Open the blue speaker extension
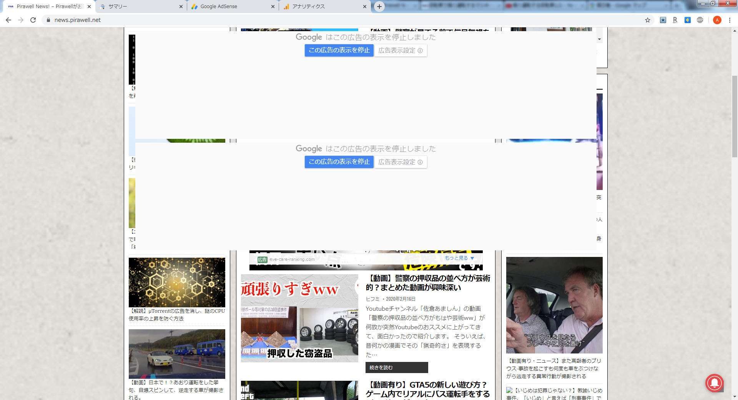This screenshot has width=738, height=400. pyautogui.click(x=688, y=20)
